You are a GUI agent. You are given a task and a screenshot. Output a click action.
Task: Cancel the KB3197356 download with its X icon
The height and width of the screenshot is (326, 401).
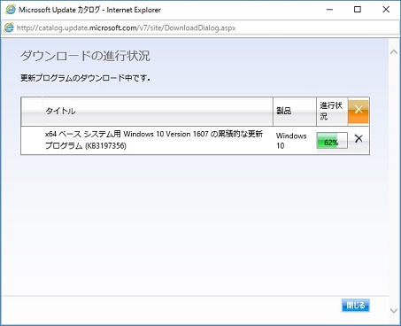[359, 138]
